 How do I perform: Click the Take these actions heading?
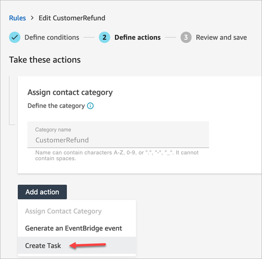(45, 60)
